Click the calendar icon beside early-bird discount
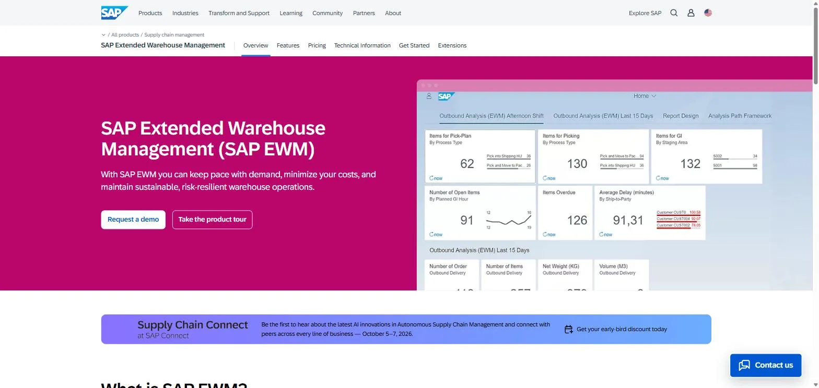819x388 pixels. (x=569, y=329)
